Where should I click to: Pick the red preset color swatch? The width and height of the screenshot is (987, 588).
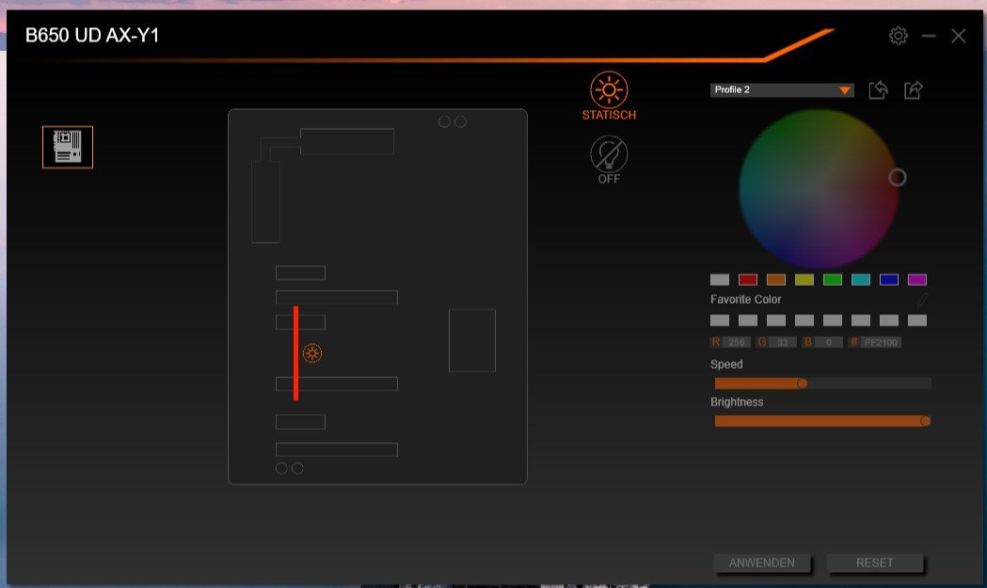(x=748, y=279)
